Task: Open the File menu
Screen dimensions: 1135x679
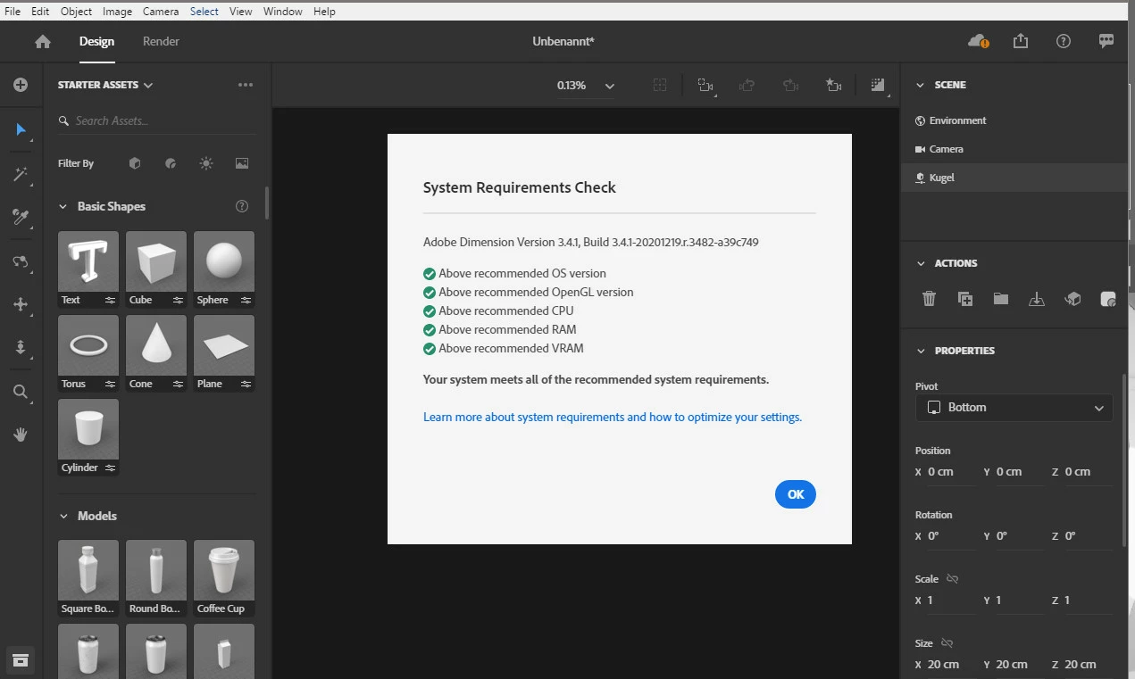Action: [13, 11]
